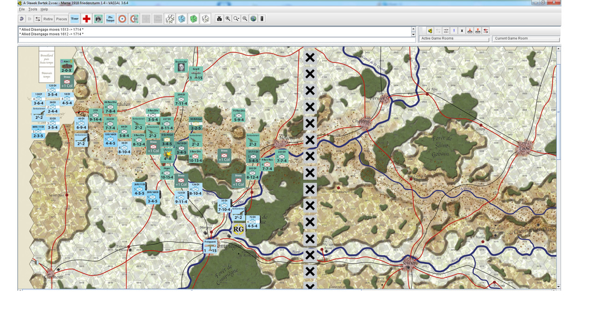Select the 204 DI 7-11-4 counter
This screenshot has height=323, width=598.
point(181,99)
